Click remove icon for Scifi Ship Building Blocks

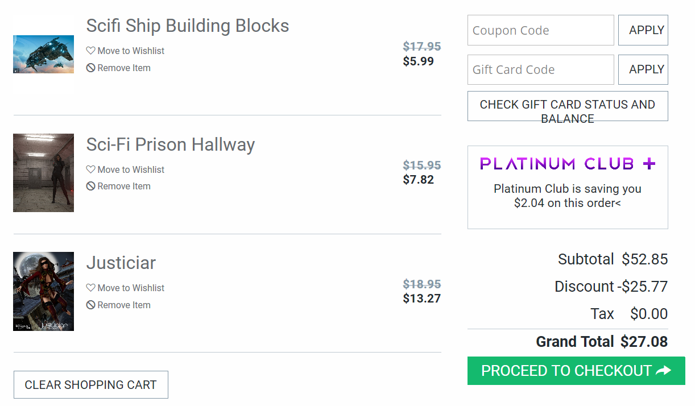click(90, 68)
